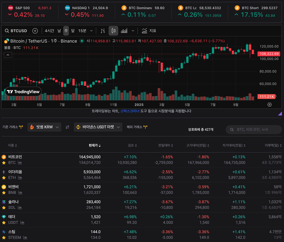
Task: Click the TradingView logo
Action: [24, 92]
